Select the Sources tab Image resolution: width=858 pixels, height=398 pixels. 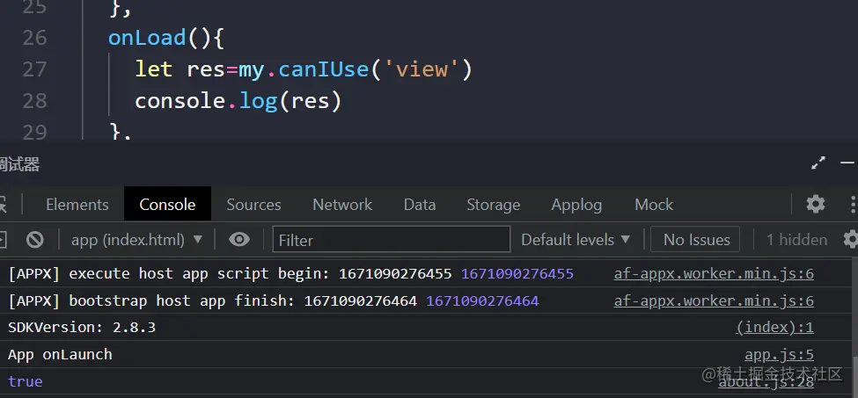click(x=253, y=204)
